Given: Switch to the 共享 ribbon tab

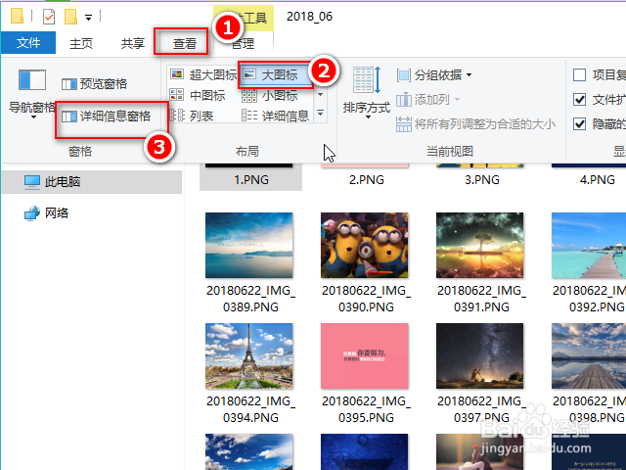Looking at the screenshot, I should (133, 43).
